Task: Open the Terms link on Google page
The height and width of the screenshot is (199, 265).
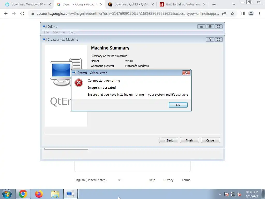Action: 186,180
